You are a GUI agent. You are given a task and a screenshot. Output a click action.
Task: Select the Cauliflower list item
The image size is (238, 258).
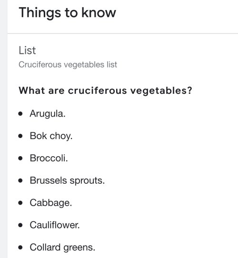click(x=55, y=225)
